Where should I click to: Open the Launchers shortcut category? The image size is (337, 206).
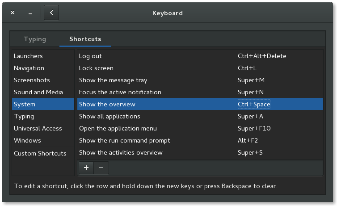[28, 56]
